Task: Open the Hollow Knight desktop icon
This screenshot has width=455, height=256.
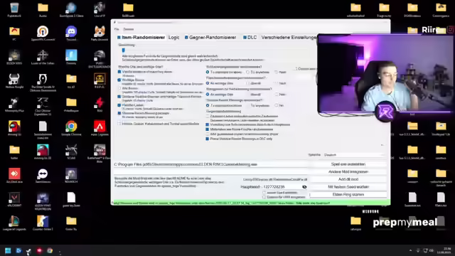Action: (14, 80)
